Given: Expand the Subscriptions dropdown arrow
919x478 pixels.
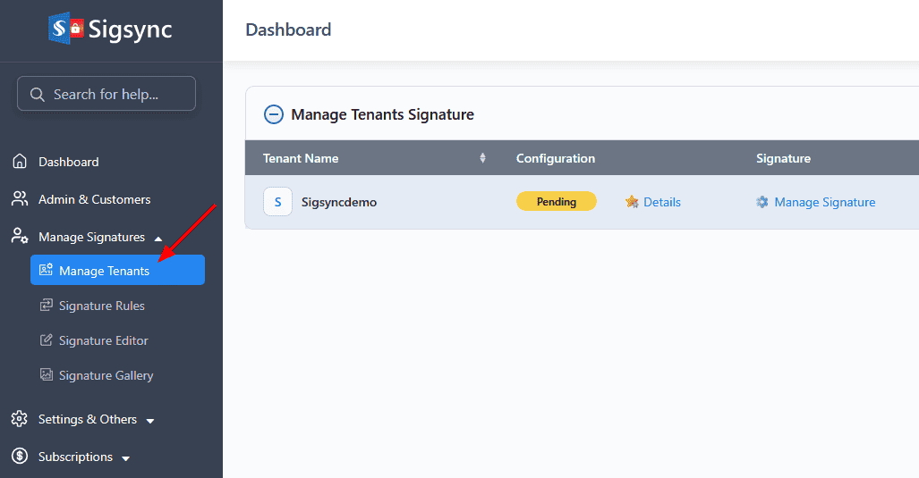Looking at the screenshot, I should [125, 457].
